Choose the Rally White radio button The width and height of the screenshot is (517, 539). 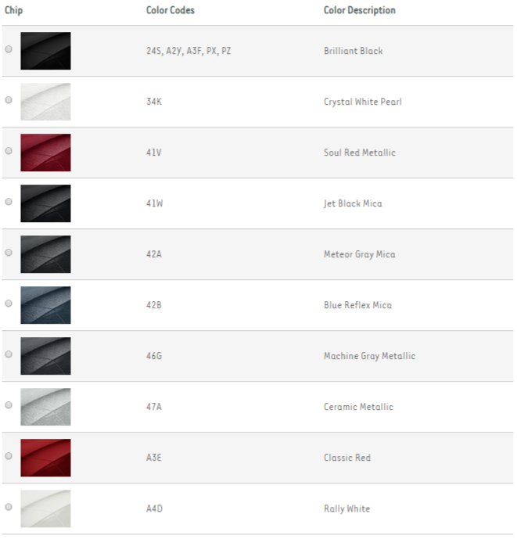point(9,507)
